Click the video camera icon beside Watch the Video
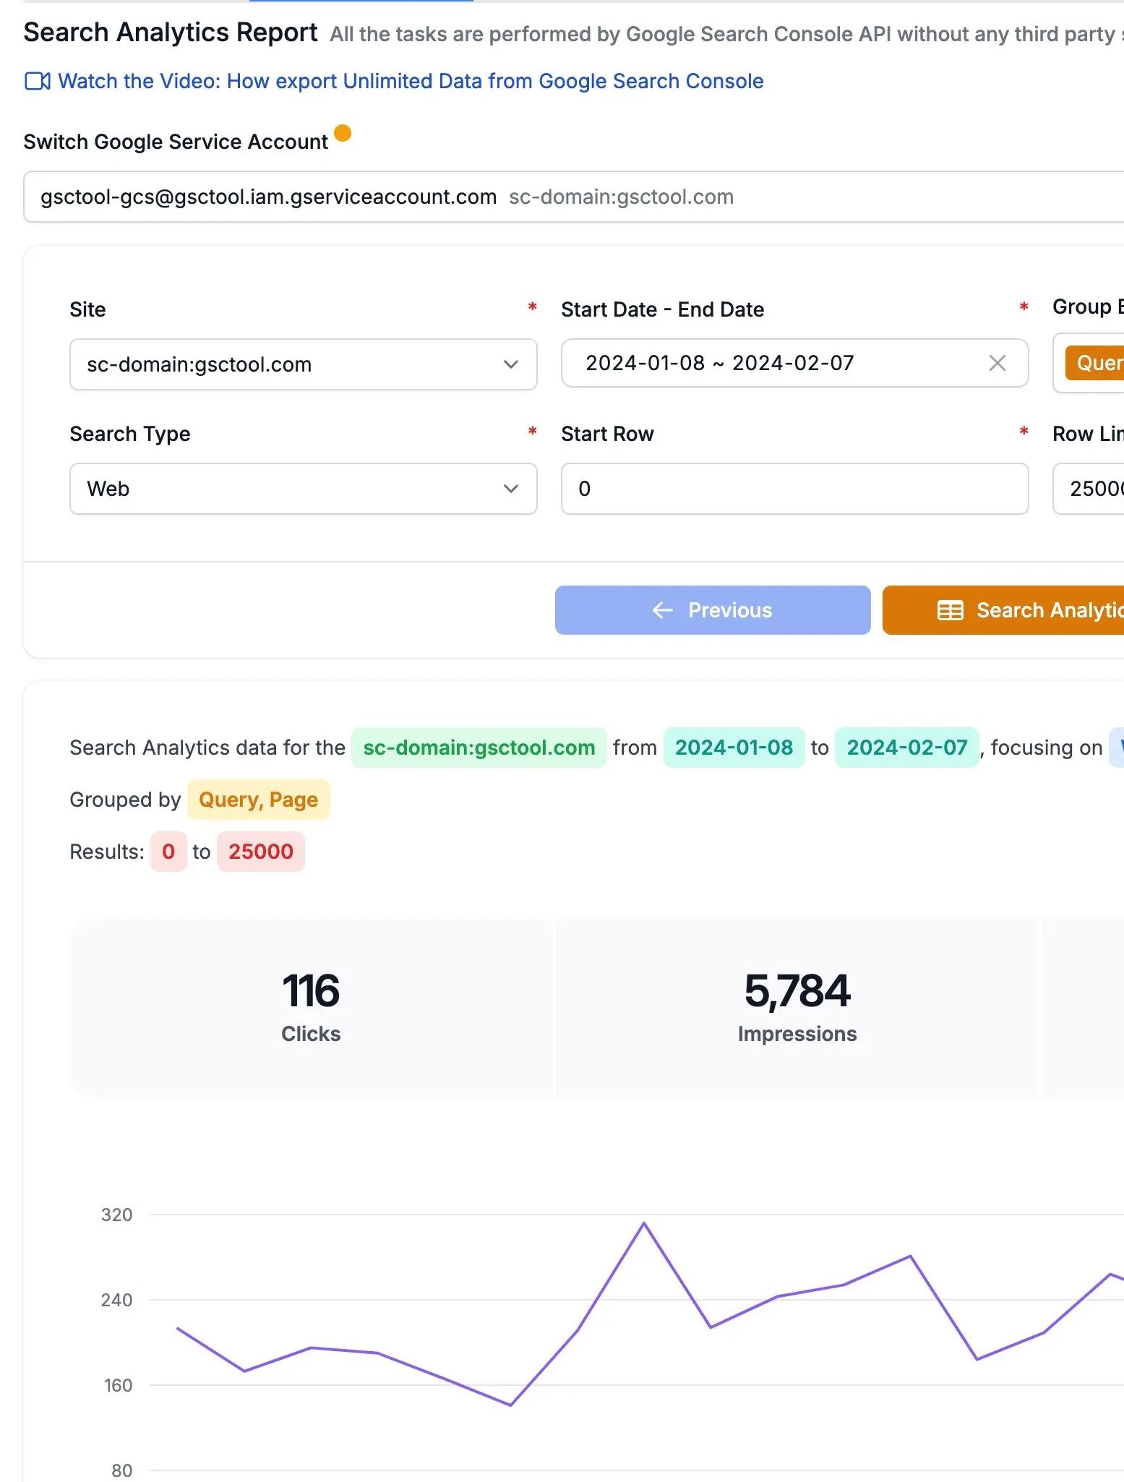1124x1482 pixels. 38,81
